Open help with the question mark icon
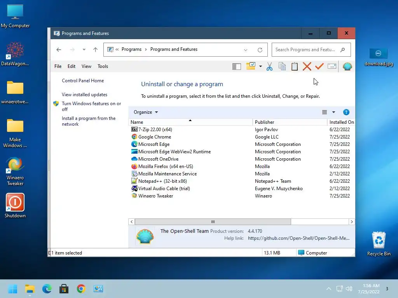The image size is (398, 298). tap(346, 112)
